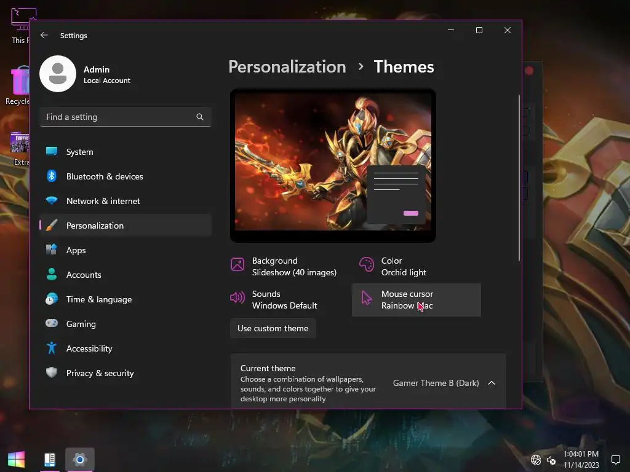Open Accessibility settings
The image size is (630, 472).
coord(126,348)
